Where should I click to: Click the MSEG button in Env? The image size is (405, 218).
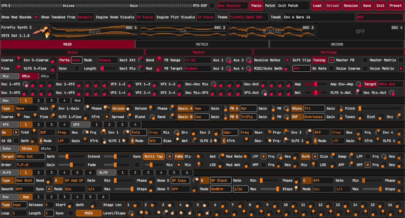tap(88, 213)
